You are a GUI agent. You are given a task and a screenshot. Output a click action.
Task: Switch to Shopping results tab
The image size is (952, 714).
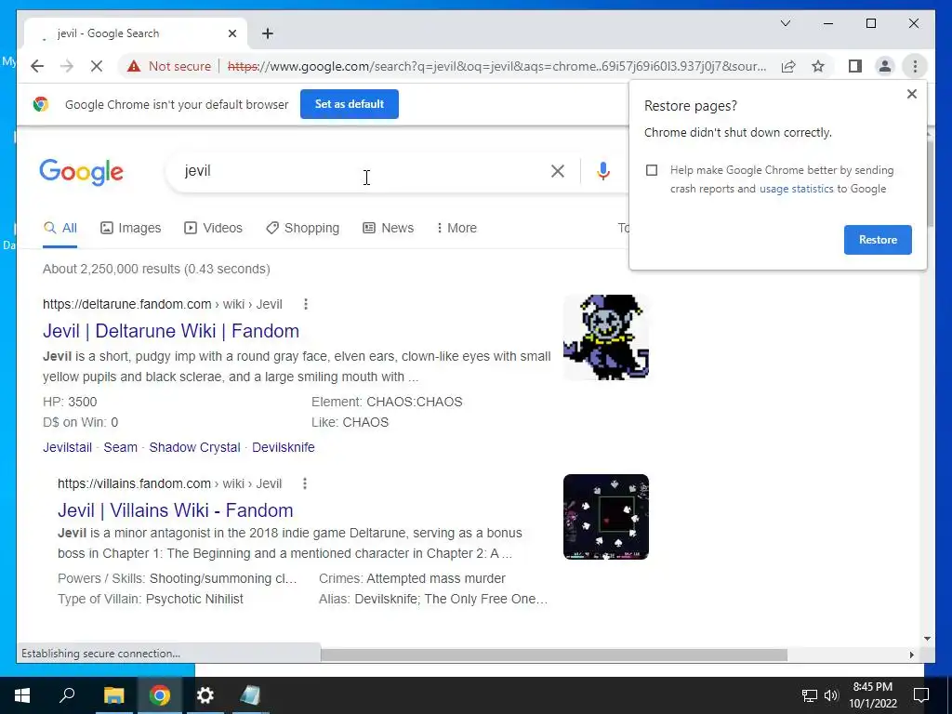tap(302, 229)
